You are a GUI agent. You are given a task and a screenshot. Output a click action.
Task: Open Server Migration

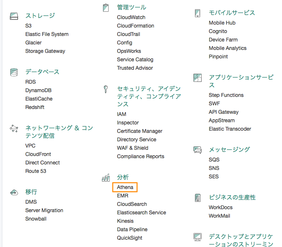pos(44,210)
